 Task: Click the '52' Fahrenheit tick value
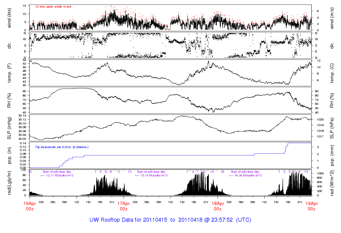pyautogui.click(x=24, y=64)
